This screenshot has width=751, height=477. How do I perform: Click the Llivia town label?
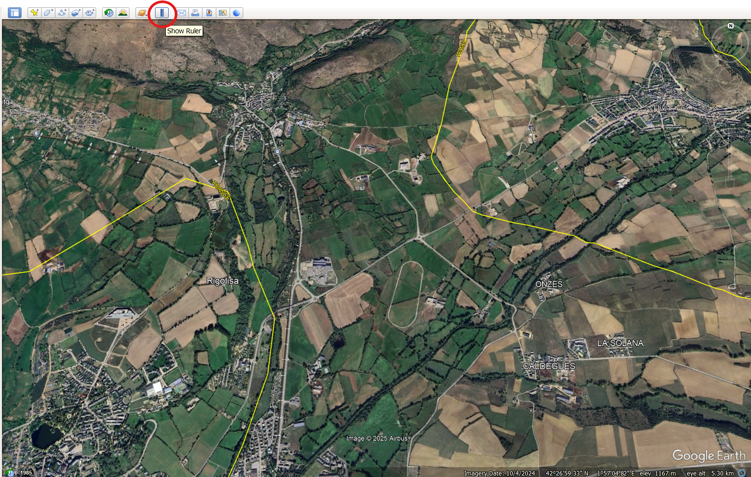[662, 108]
